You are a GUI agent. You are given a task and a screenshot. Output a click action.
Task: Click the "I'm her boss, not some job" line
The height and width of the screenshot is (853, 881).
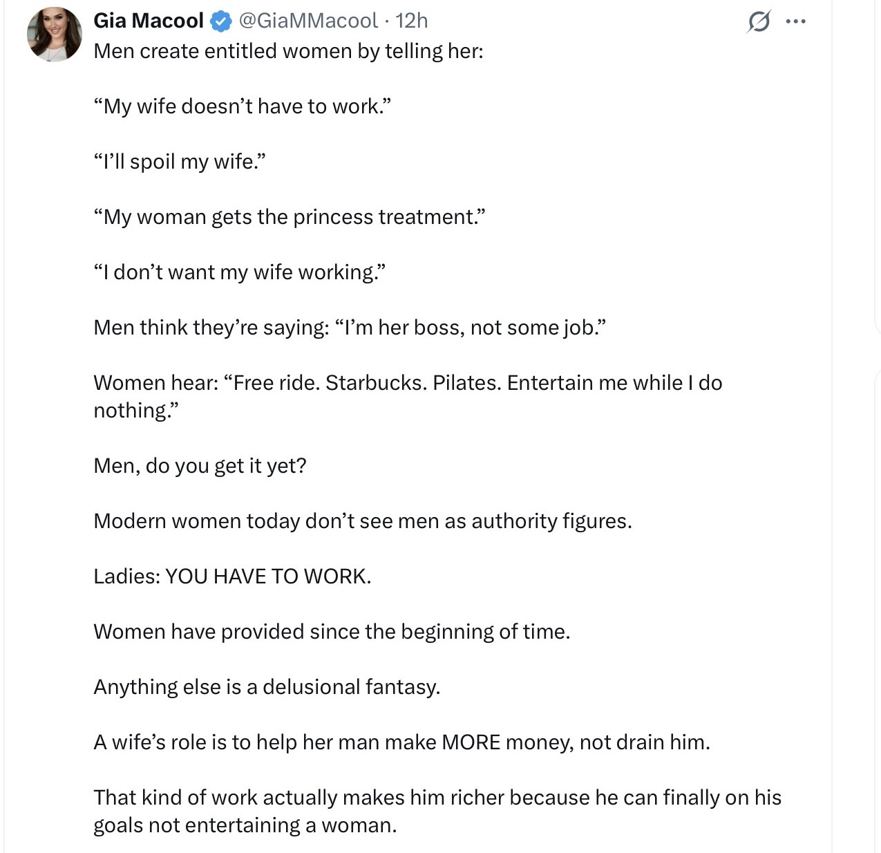(x=350, y=328)
